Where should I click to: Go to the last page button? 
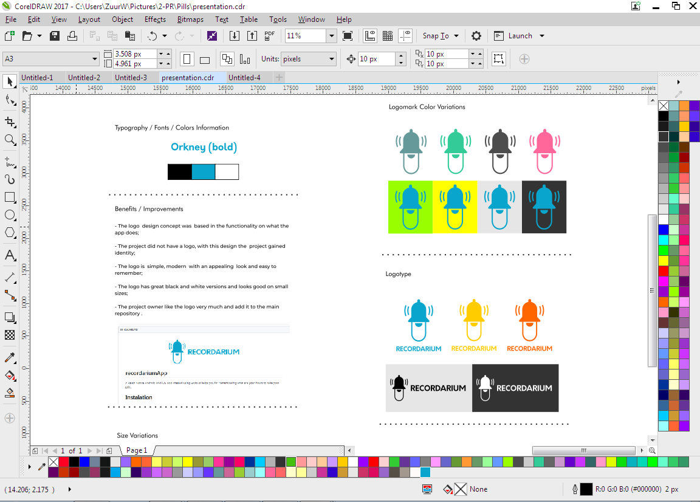point(99,450)
